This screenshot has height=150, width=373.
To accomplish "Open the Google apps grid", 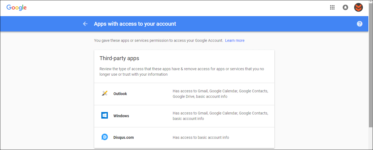I will coord(332,7).
